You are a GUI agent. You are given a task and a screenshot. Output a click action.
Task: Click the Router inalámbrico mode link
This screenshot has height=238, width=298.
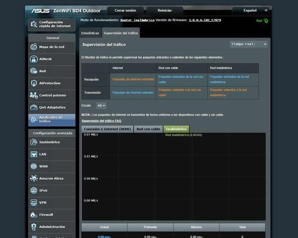pyautogui.click(x=137, y=20)
